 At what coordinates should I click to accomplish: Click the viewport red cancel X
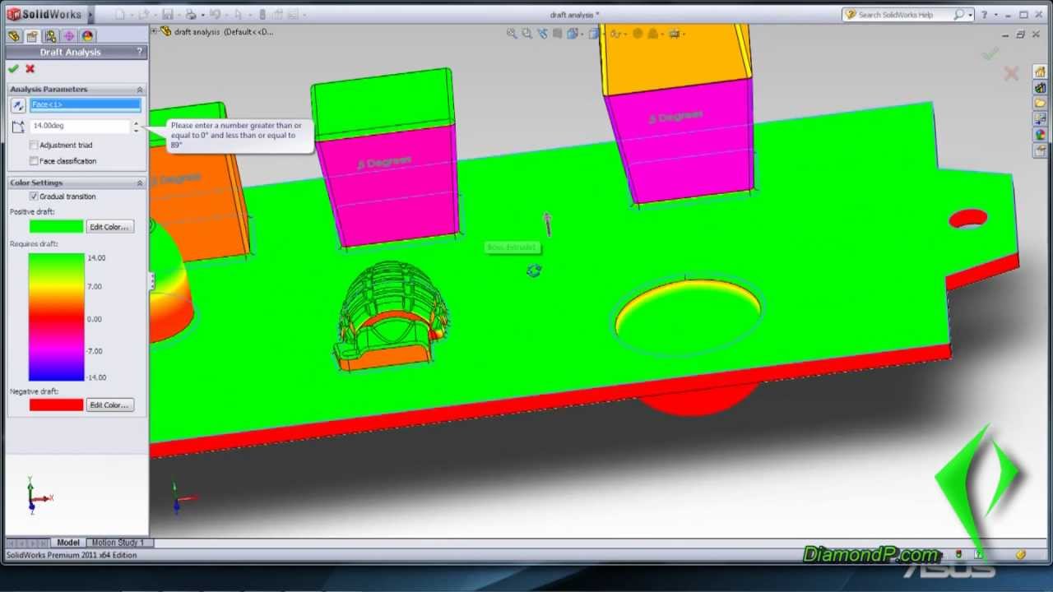point(1011,73)
